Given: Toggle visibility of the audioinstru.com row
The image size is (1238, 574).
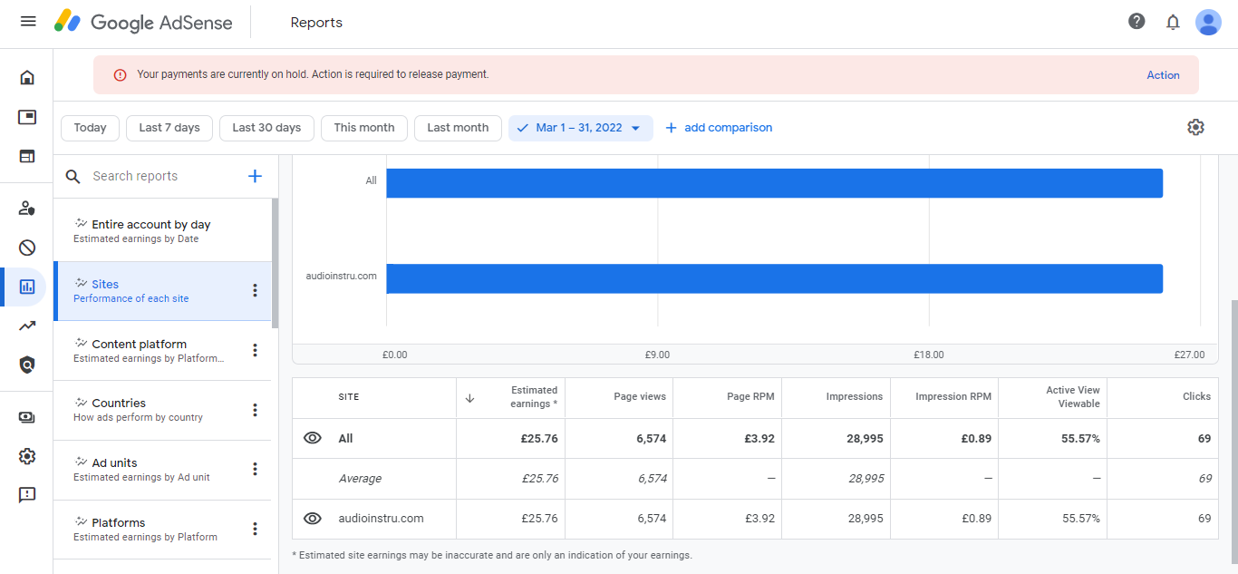Looking at the screenshot, I should coord(313,519).
